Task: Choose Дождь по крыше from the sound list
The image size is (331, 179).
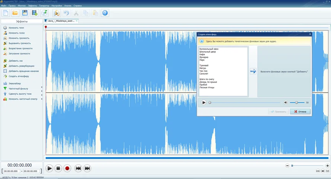Action: [208, 82]
